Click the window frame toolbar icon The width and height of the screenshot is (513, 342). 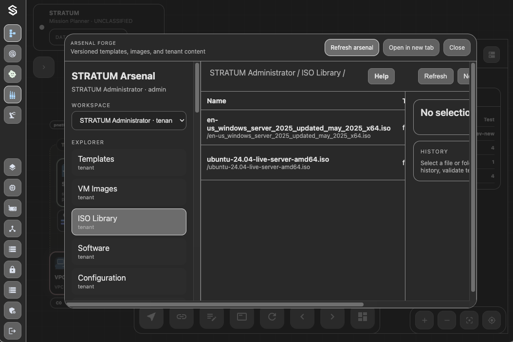pyautogui.click(x=242, y=317)
